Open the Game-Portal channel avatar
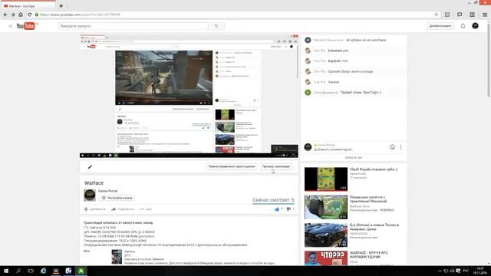 tap(90, 195)
